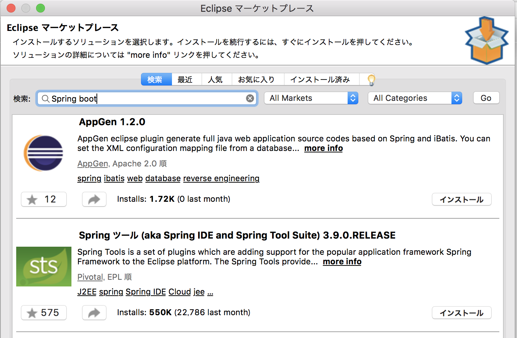517x338 pixels.
Task: Click the web tag under AppGen
Action: click(135, 178)
